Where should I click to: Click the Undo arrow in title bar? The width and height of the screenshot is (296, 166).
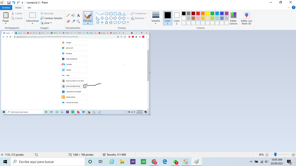pyautogui.click(x=14, y=3)
